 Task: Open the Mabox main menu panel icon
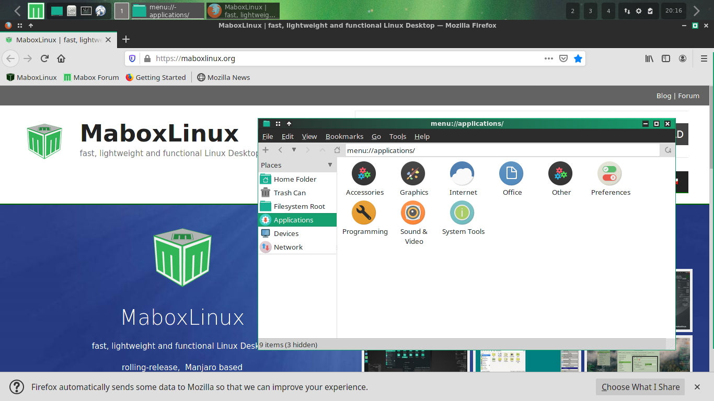tap(36, 10)
